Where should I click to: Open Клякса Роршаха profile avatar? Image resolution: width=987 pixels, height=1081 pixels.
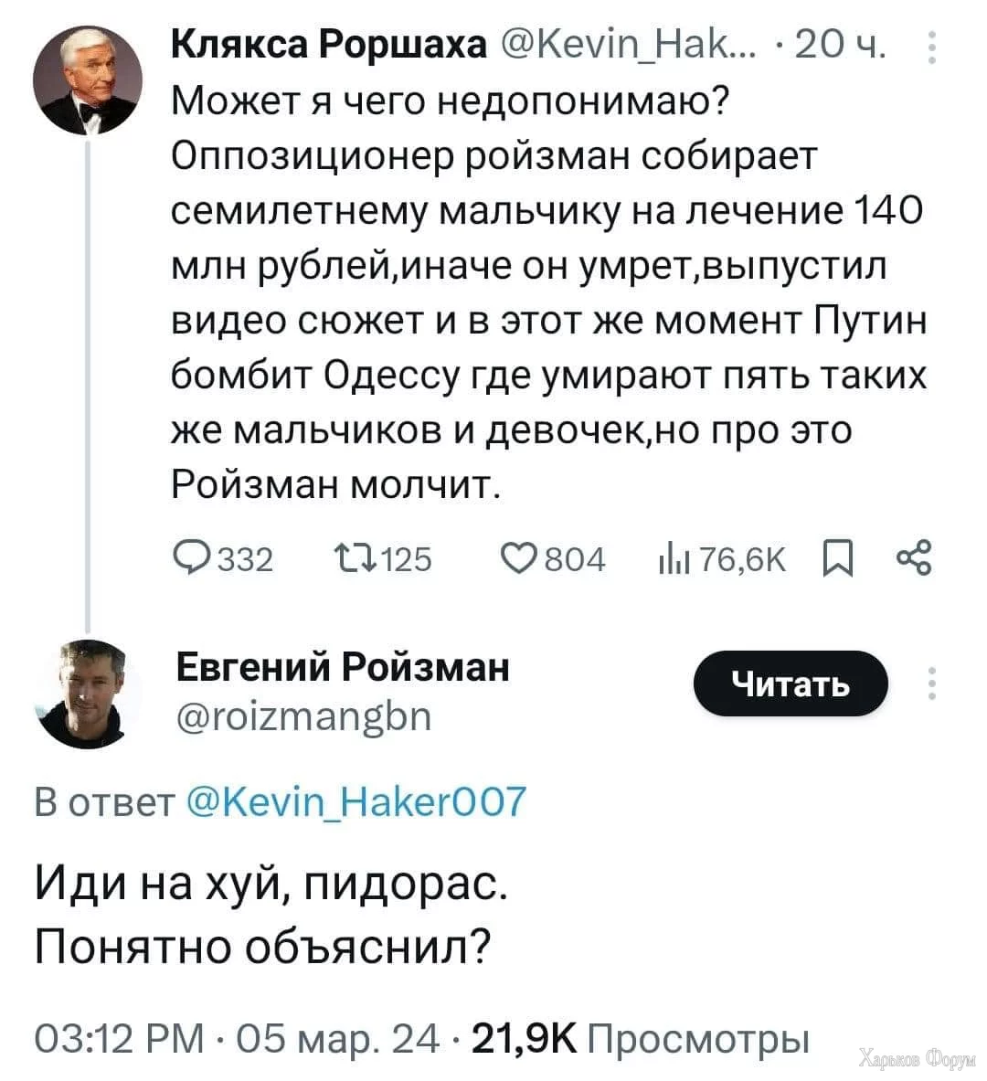tap(87, 80)
